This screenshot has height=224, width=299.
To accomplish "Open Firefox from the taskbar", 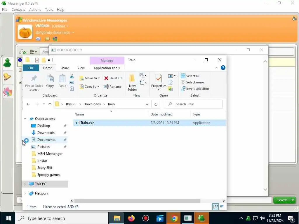I will pyautogui.click(x=131, y=218).
